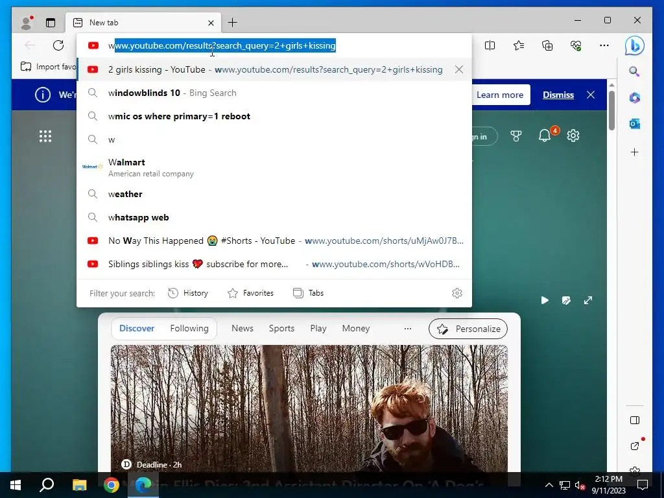Click the muted volume tray icon
Viewport: 664px width, 498px height.
[580, 485]
